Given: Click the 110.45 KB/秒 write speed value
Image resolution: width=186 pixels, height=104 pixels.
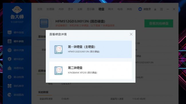Looking at the screenshot, I should (x=139, y=99).
